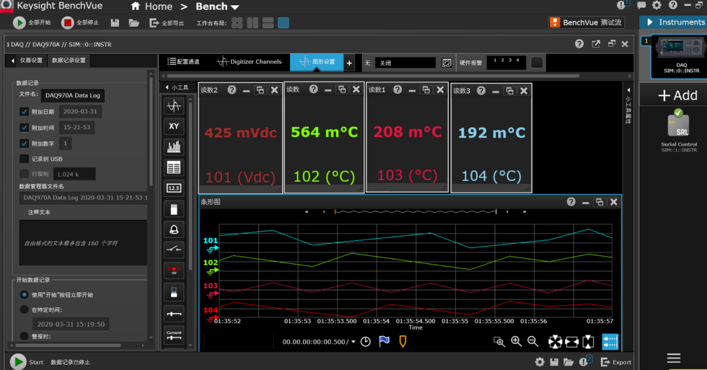707x370 pixels.
Task: Toggle the 附加数字 checkbox
Action: coord(24,144)
